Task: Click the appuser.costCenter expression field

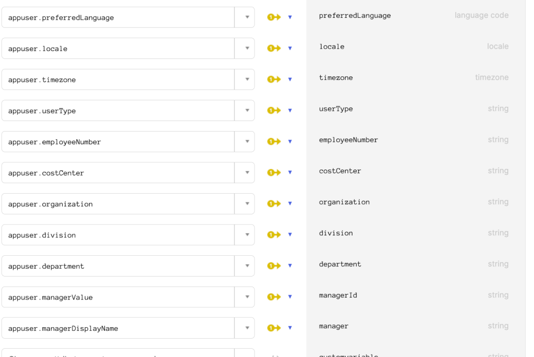Action: (118, 173)
